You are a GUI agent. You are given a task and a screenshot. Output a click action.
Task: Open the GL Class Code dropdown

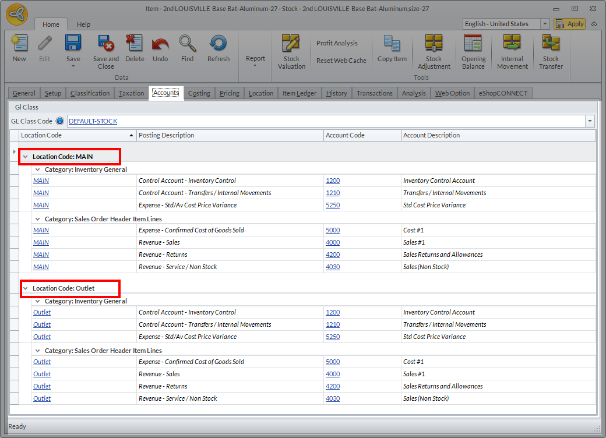coord(590,121)
